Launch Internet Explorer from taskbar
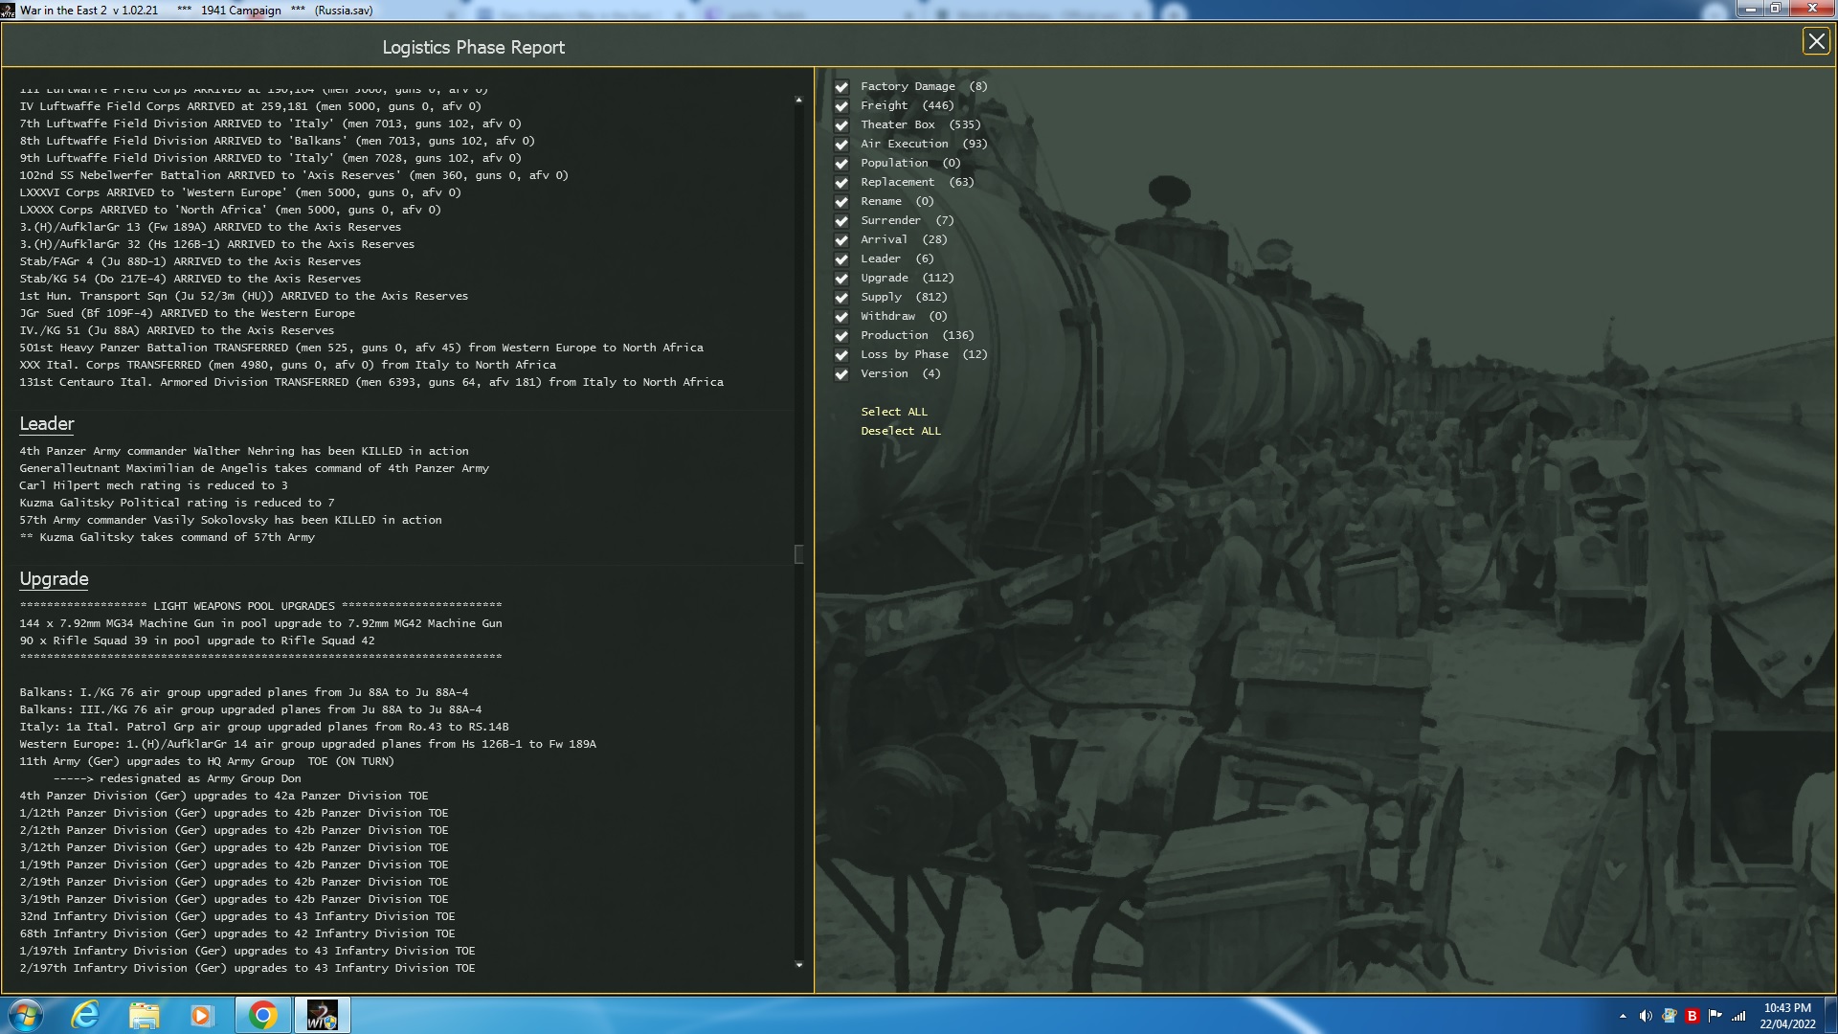Viewport: 1838px width, 1034px height. 86,1015
